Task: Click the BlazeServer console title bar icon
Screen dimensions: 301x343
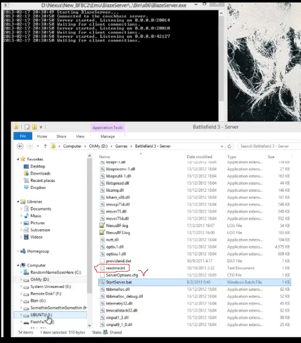Action: click(6, 5)
